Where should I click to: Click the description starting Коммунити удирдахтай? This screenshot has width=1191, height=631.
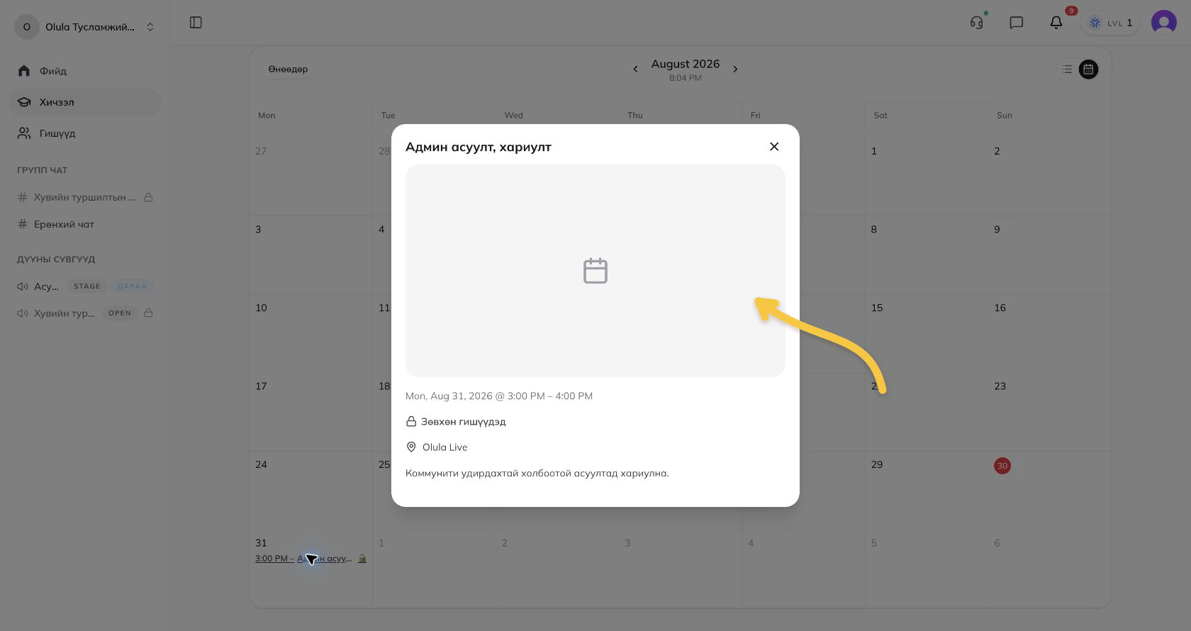(x=537, y=473)
